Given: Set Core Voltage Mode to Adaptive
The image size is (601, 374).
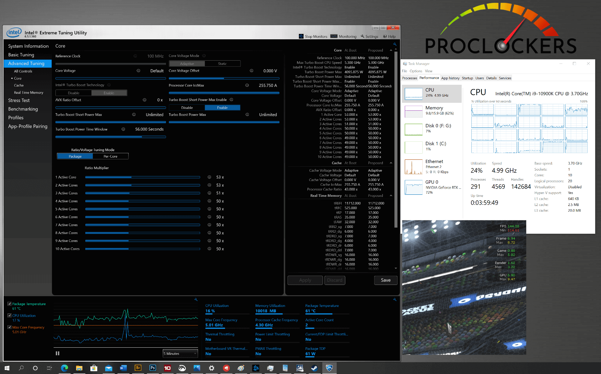Looking at the screenshot, I should pyautogui.click(x=187, y=64).
